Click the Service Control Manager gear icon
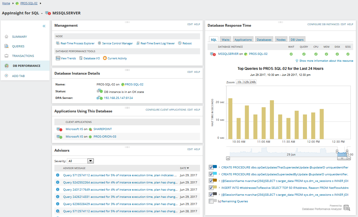This screenshot has width=358, height=217. pyautogui.click(x=99, y=43)
